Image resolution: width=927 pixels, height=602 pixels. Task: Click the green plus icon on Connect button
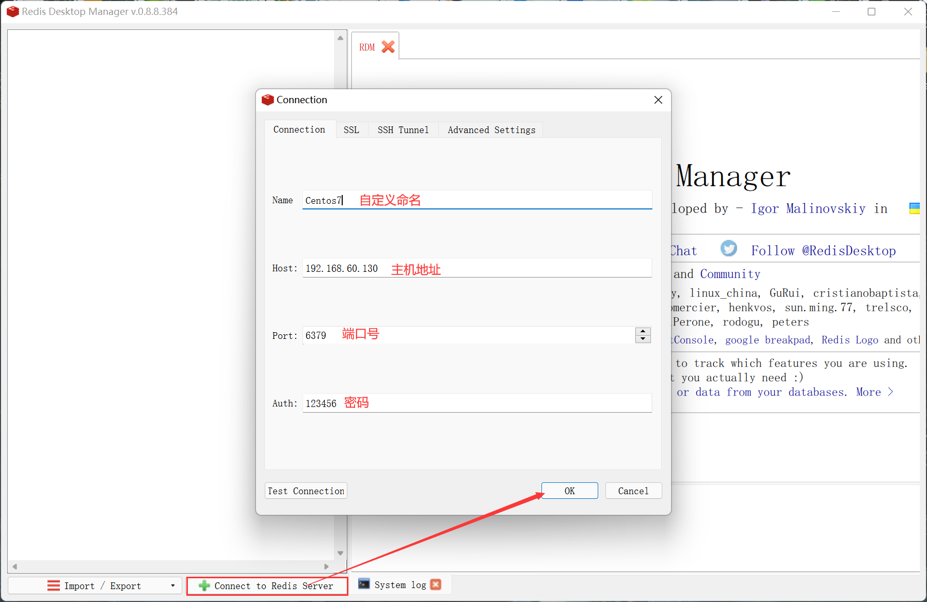[x=203, y=585]
